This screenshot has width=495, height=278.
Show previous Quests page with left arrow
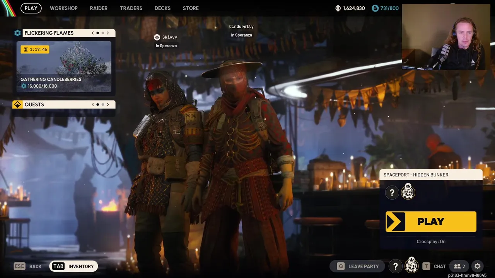click(93, 105)
